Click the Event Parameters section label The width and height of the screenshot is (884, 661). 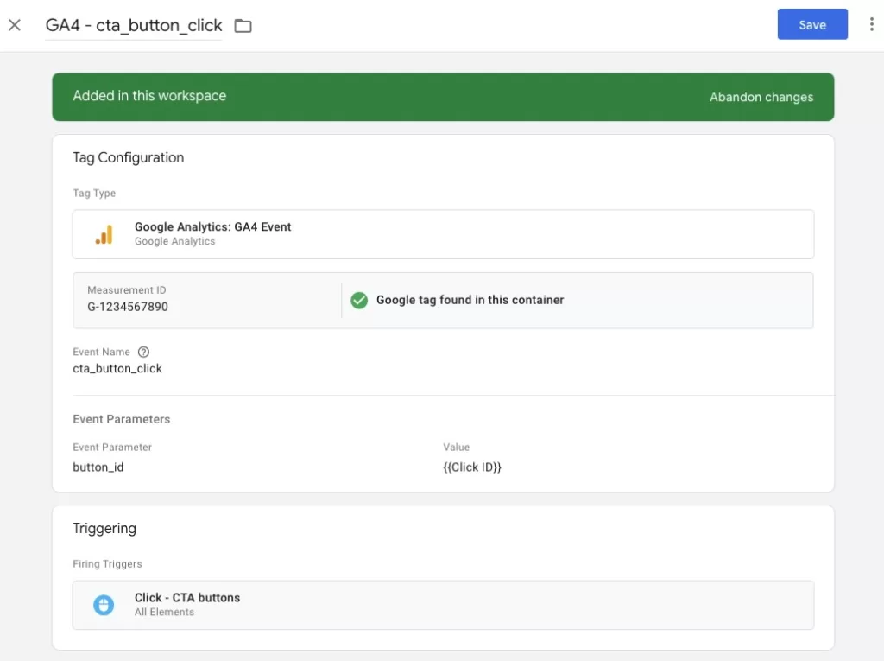tap(122, 419)
